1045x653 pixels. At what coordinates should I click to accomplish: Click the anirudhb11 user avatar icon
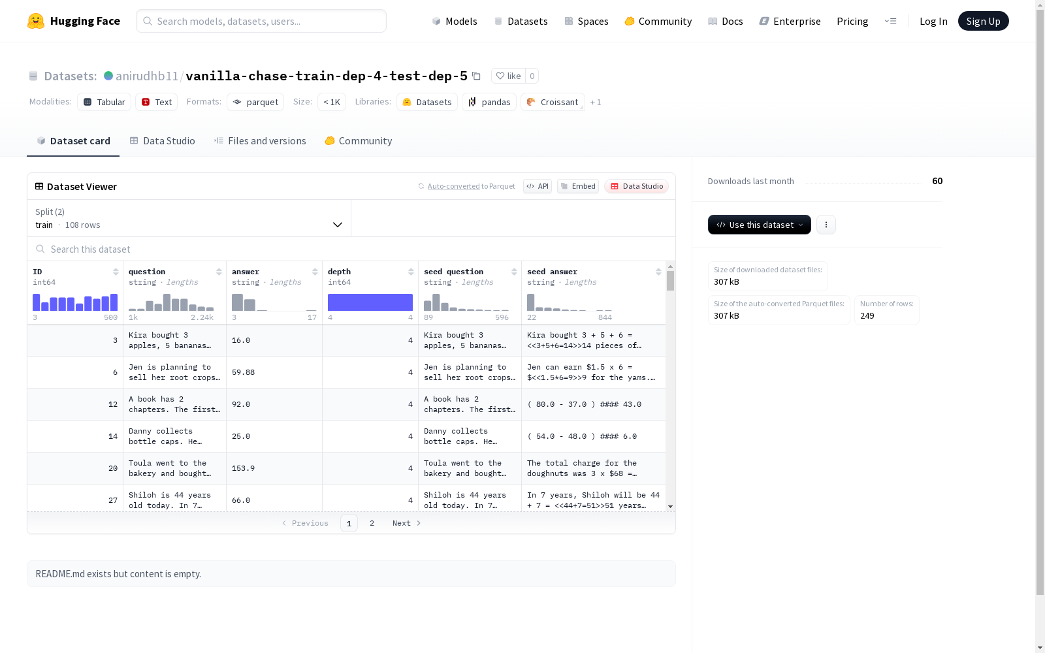pos(108,76)
